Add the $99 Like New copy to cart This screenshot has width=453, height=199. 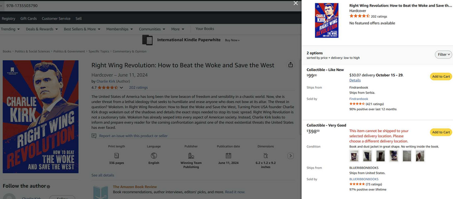pos(441,76)
